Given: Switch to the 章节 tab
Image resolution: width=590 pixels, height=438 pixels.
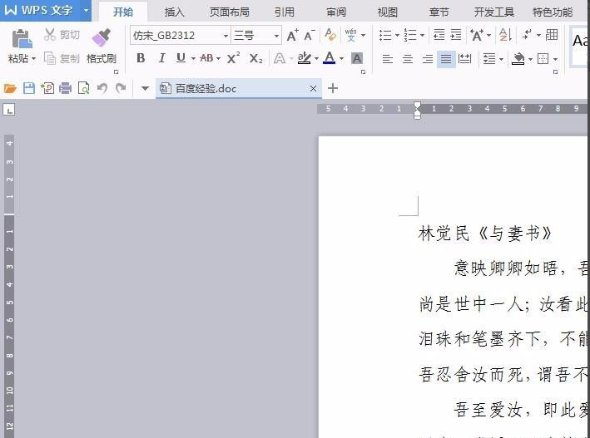Looking at the screenshot, I should pyautogui.click(x=439, y=12).
